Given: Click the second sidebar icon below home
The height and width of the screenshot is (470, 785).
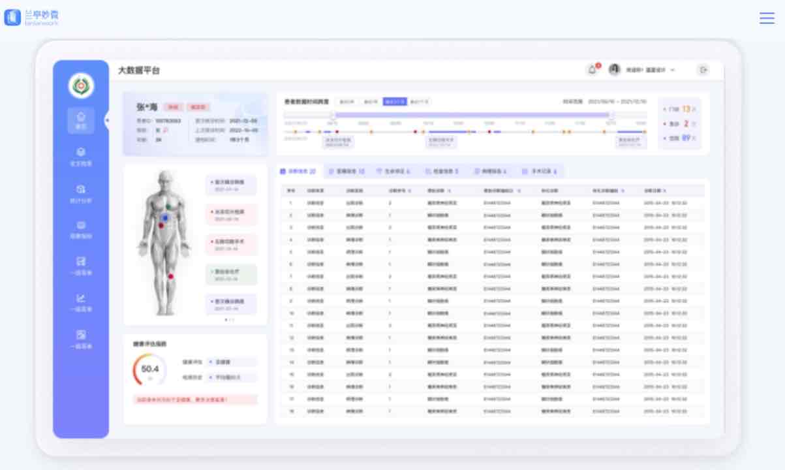Looking at the screenshot, I should (81, 156).
